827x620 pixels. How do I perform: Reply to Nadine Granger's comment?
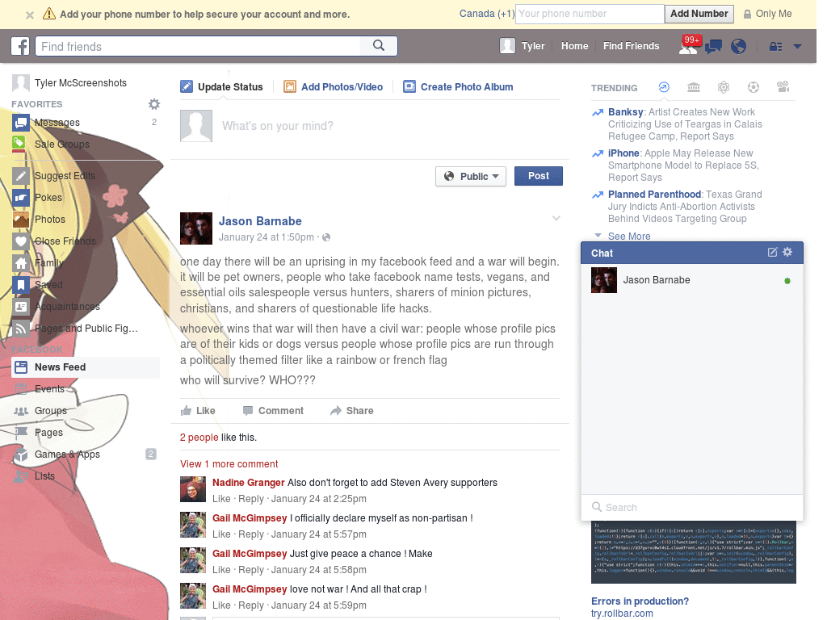[250, 499]
